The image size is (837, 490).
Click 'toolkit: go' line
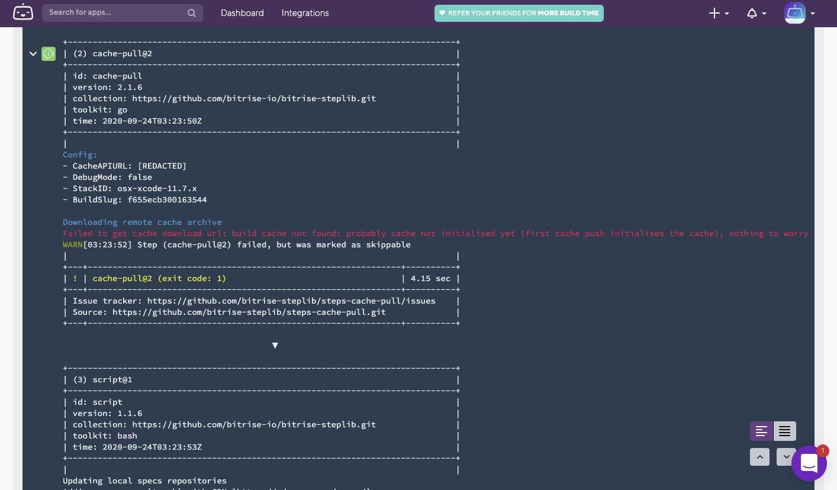point(100,109)
